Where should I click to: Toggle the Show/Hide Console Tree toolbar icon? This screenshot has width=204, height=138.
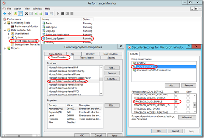point(20,14)
